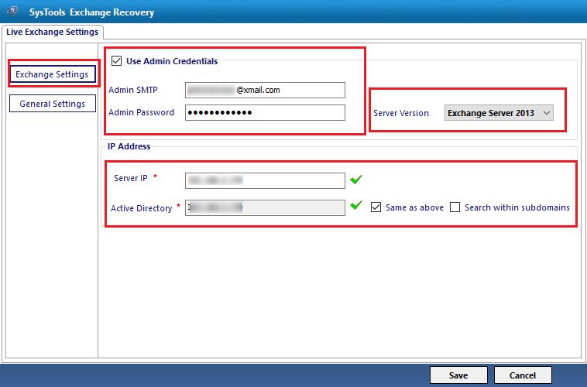Open the General Settings section

[x=53, y=103]
